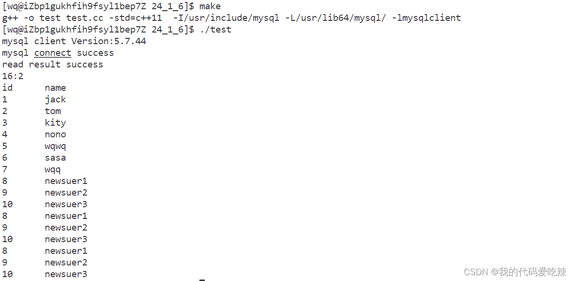This screenshot has height=281, width=574.
Task: Click the 'read result success' line
Action: coord(52,65)
